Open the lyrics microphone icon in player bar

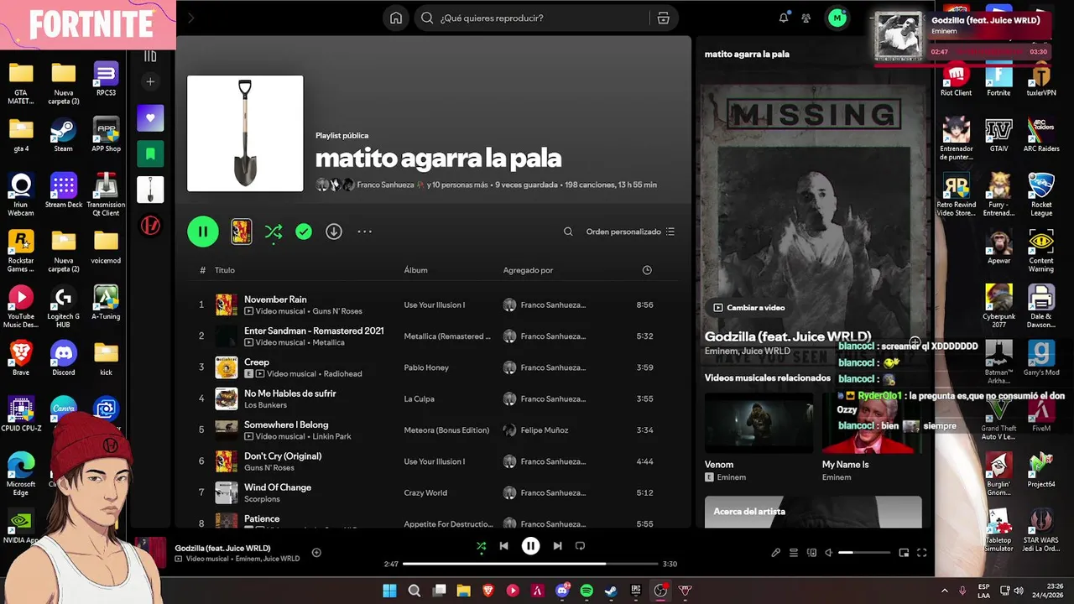click(x=775, y=553)
